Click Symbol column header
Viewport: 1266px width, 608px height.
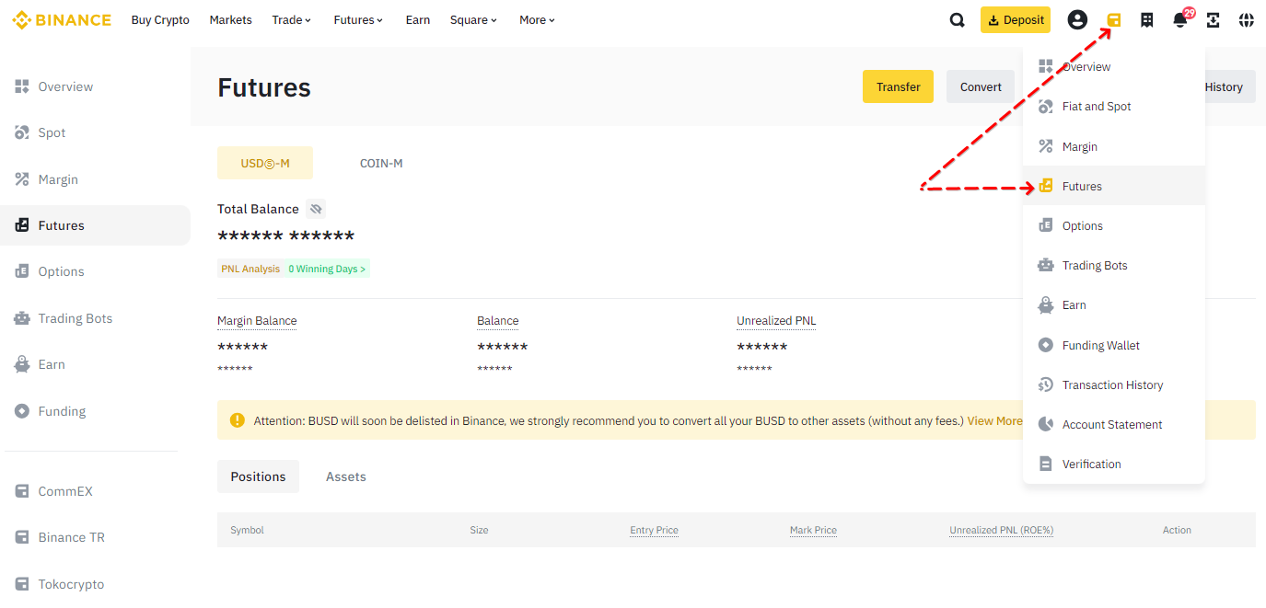click(x=247, y=530)
